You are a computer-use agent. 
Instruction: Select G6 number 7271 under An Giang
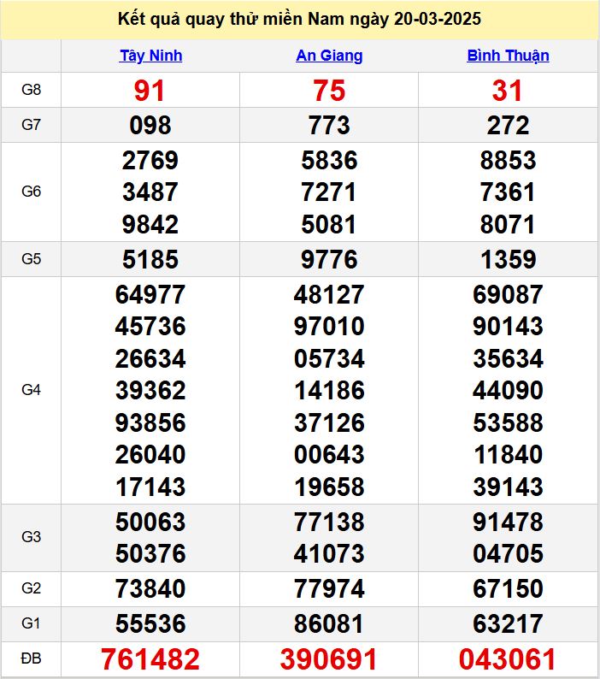click(328, 192)
